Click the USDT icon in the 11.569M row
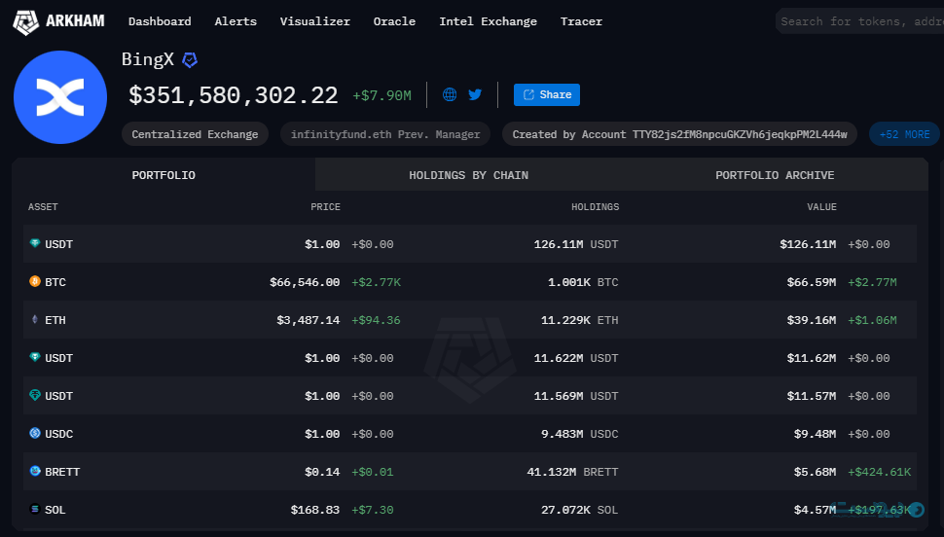Image resolution: width=944 pixels, height=537 pixels. 35,395
